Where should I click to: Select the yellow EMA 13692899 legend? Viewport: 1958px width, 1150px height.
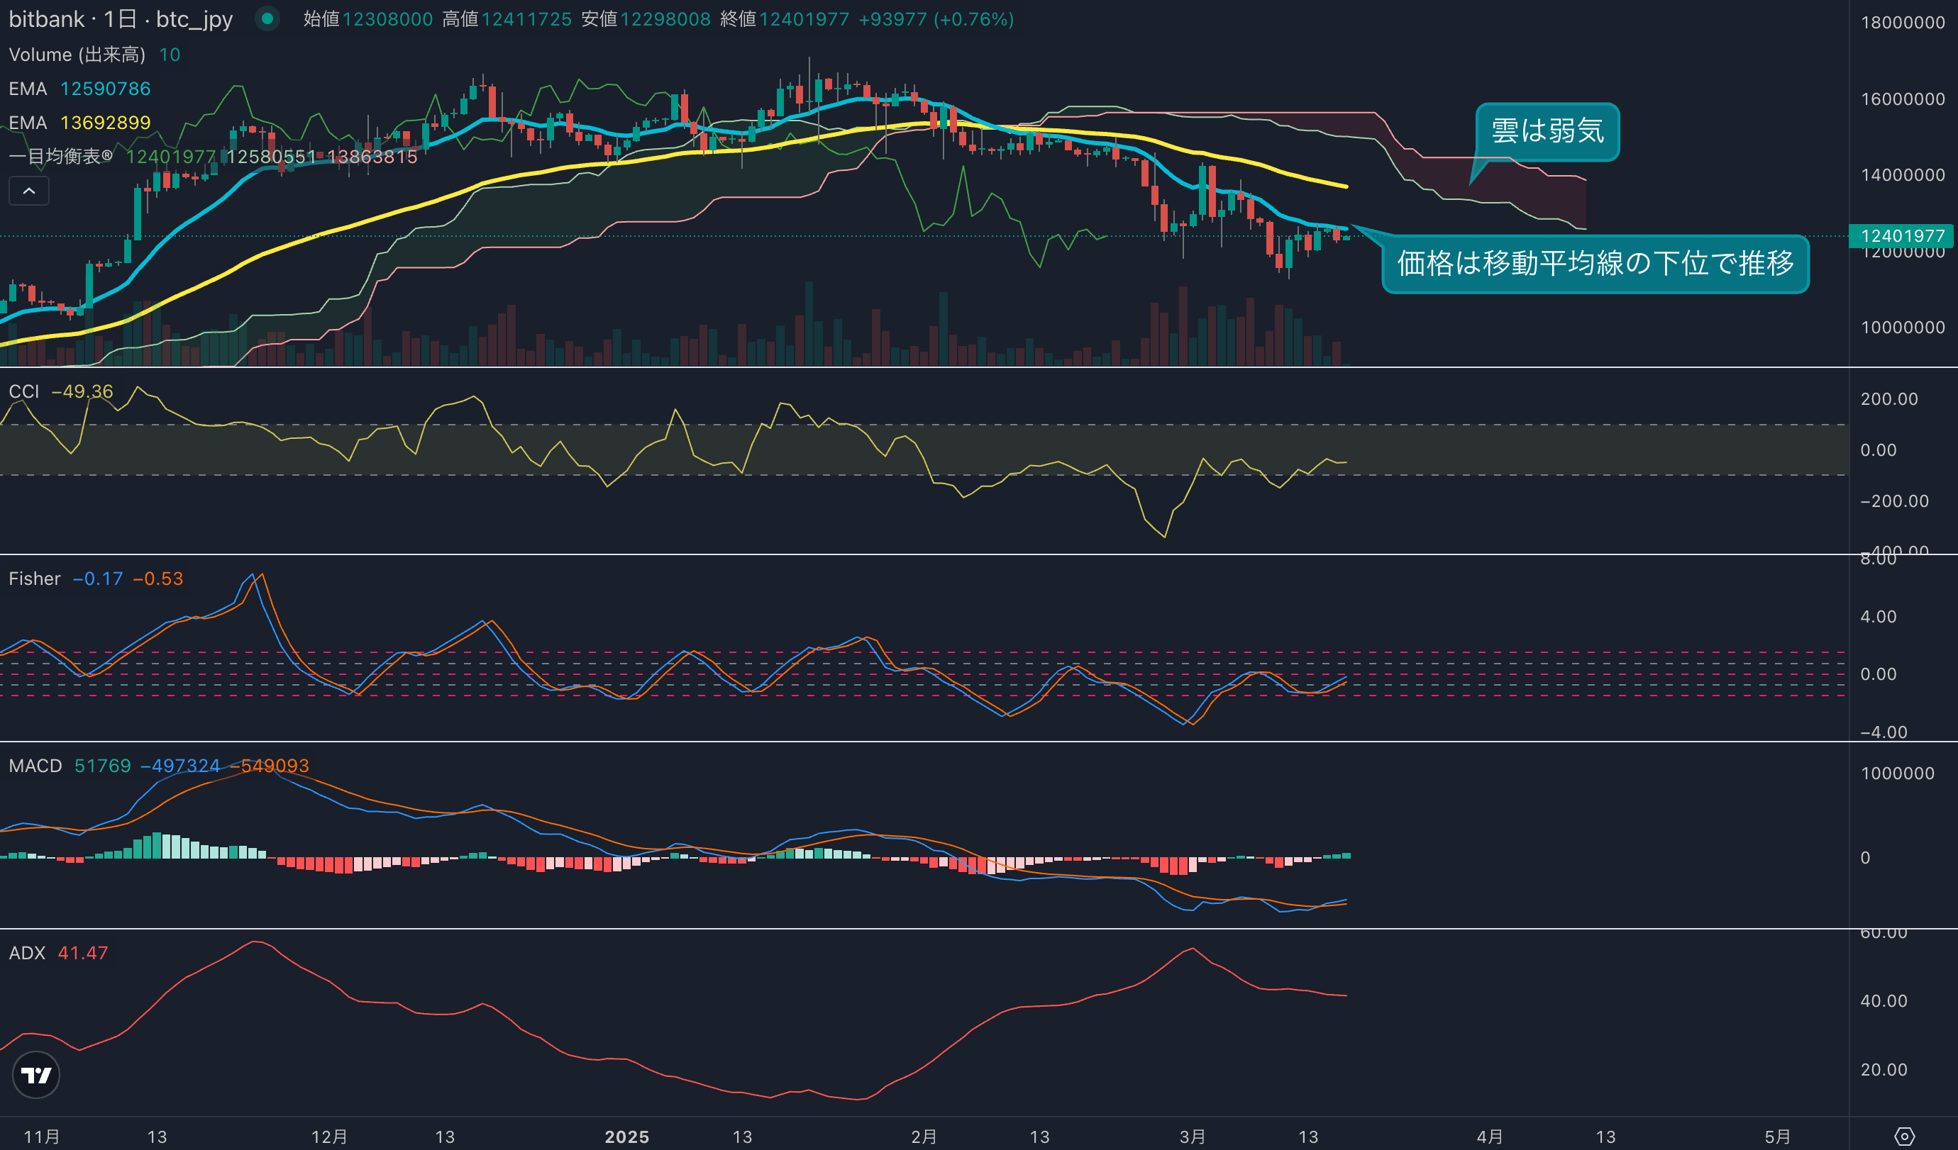[x=79, y=123]
